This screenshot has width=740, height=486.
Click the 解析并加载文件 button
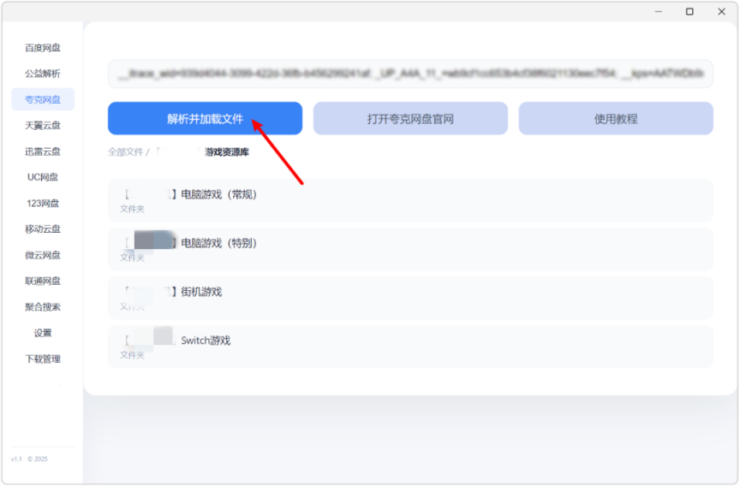[x=205, y=119]
